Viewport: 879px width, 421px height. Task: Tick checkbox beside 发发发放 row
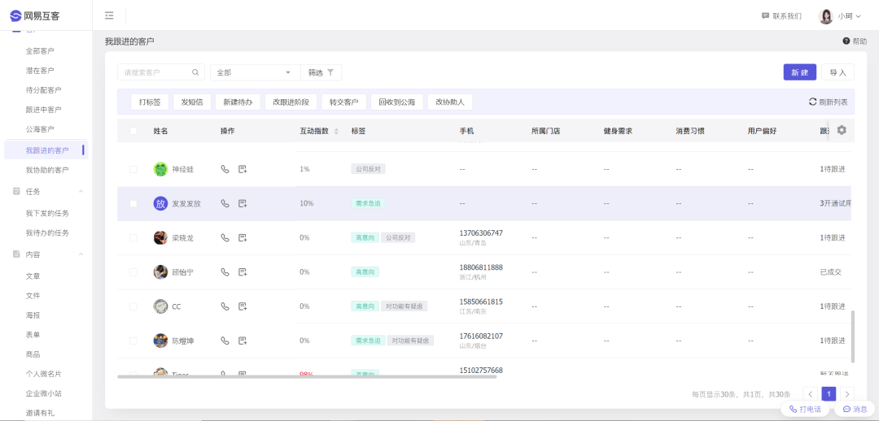tap(133, 203)
